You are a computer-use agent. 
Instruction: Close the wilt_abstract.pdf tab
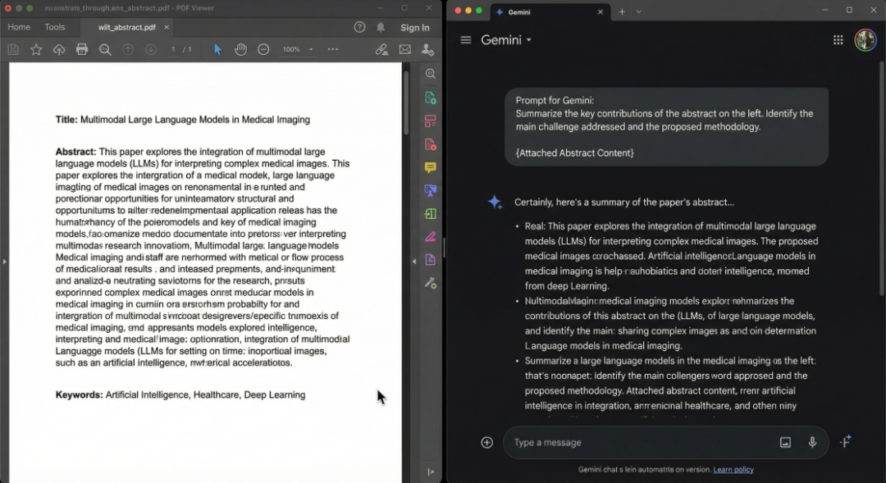pos(166,27)
